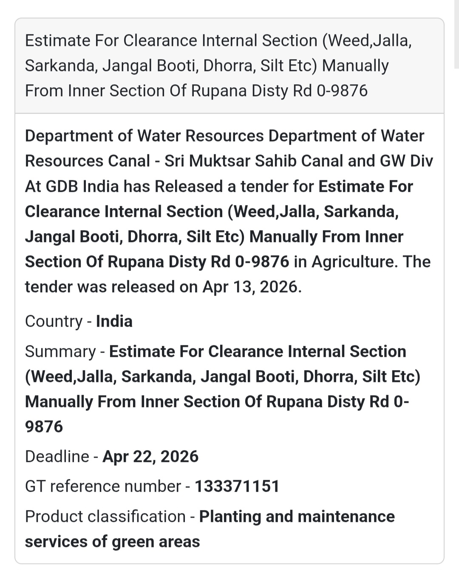Click Department of Water Resources text
Image resolution: width=459 pixels, height=570 pixels.
[x=144, y=136]
